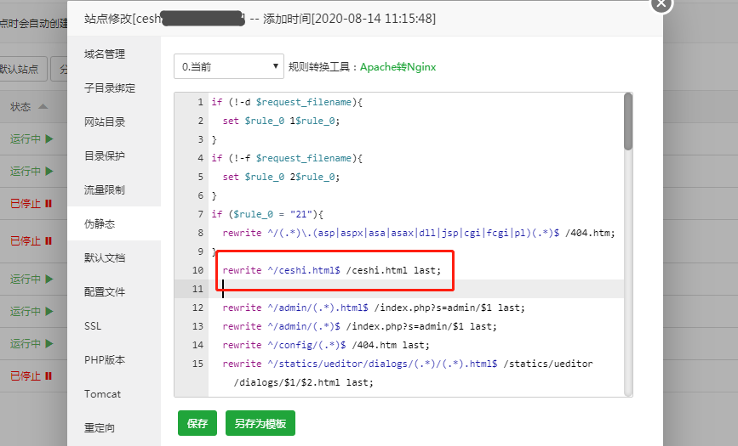Viewport: 738px width, 446px height.
Task: Open the 0.当前 rule template dropdown
Action: [x=229, y=66]
